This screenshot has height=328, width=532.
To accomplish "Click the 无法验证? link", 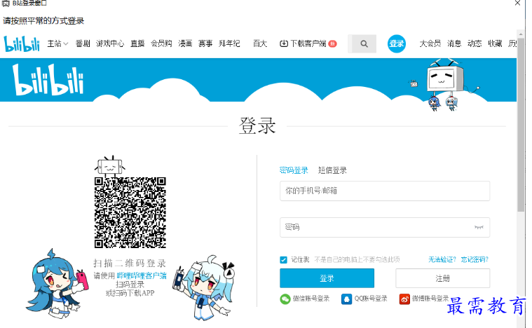I will (442, 260).
